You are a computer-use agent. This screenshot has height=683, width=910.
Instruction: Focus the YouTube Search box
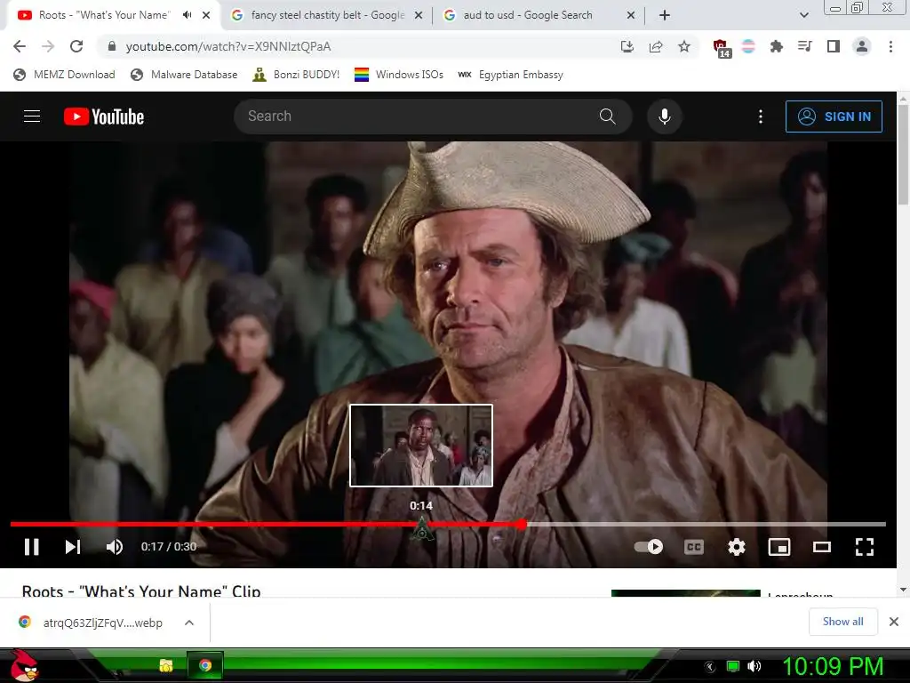pyautogui.click(x=418, y=117)
